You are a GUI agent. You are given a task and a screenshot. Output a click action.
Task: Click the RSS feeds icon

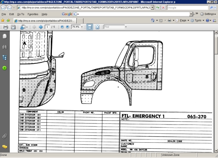tap(161, 21)
